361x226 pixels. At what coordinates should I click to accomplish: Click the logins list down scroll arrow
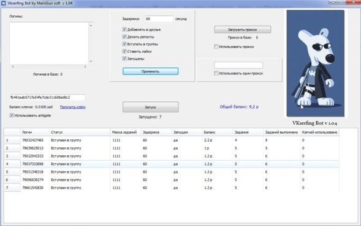pyautogui.click(x=91, y=61)
